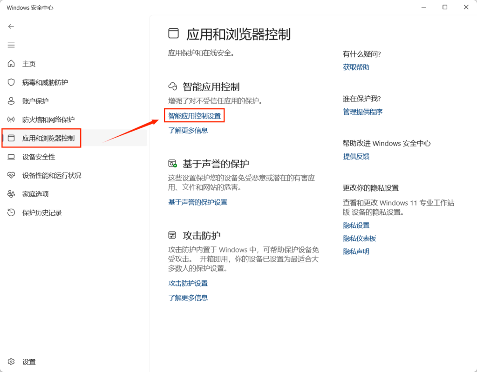Click the 智能应用控制 heading text
477x372 pixels.
click(211, 87)
